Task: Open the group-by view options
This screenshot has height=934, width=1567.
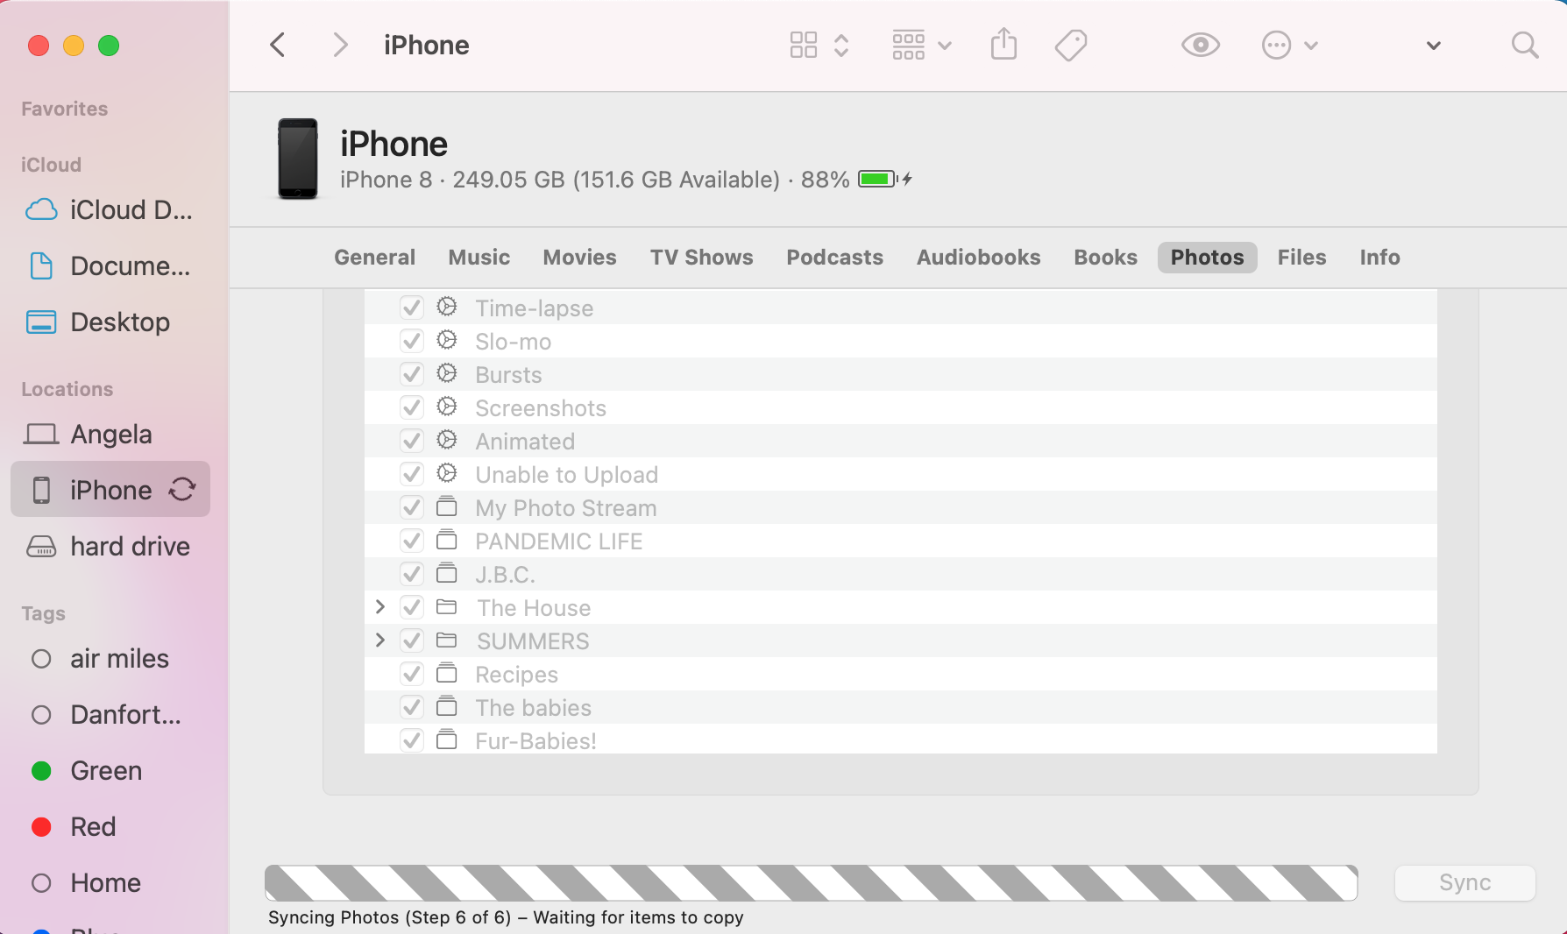Action: coord(921,45)
